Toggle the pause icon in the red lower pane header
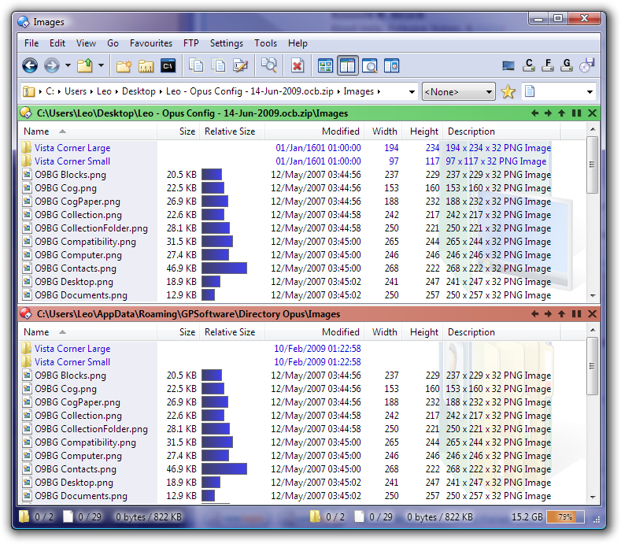Viewport: 621px width, 544px height. click(576, 314)
